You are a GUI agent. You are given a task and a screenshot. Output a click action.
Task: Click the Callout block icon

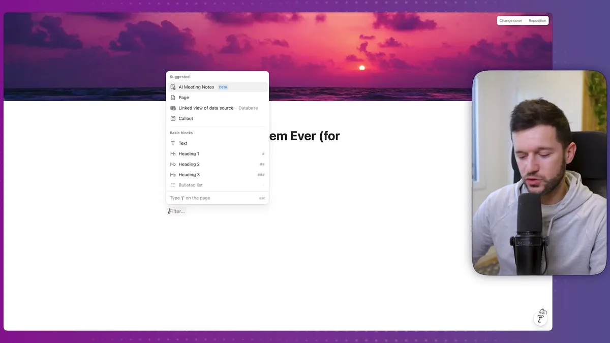pyautogui.click(x=173, y=118)
